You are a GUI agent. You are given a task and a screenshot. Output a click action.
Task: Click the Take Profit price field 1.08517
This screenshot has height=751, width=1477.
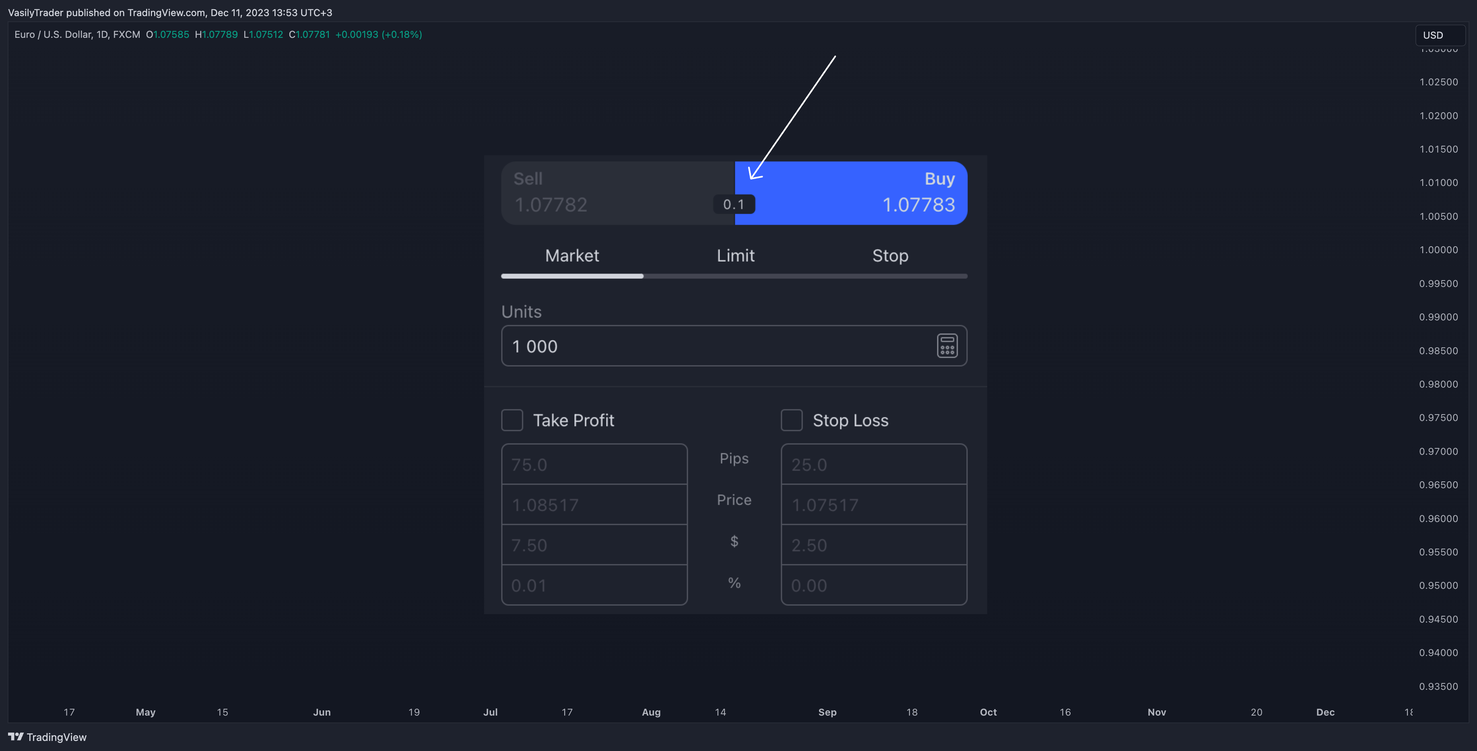click(594, 504)
